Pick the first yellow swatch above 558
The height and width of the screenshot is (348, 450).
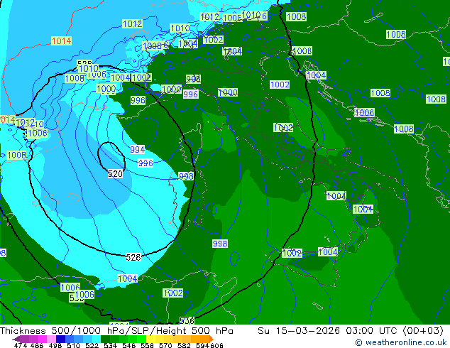150,339
